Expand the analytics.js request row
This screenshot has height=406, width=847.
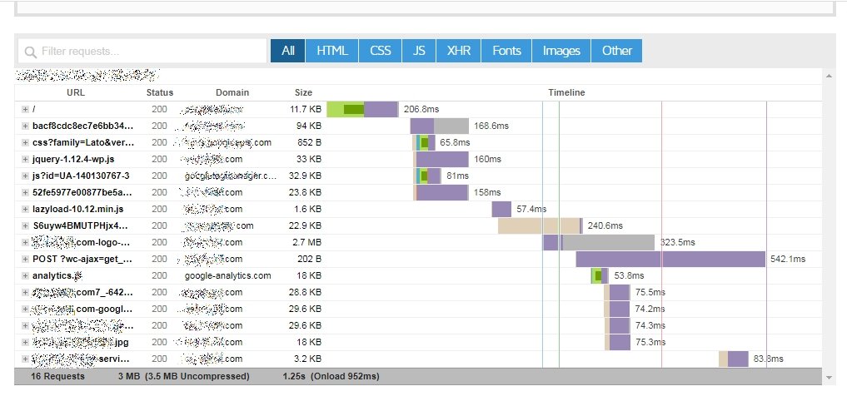click(25, 275)
